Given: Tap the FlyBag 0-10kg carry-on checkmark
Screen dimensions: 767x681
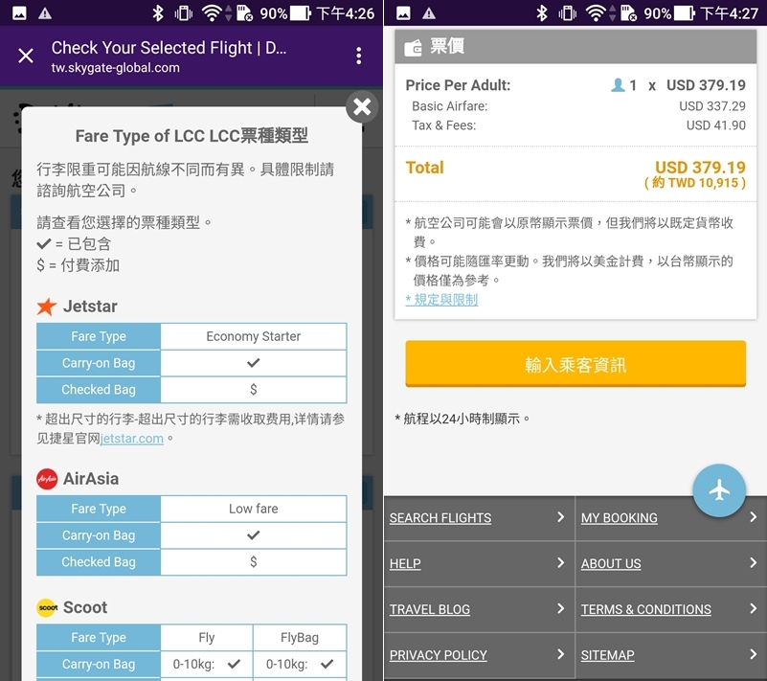Looking at the screenshot, I should pyautogui.click(x=327, y=664).
